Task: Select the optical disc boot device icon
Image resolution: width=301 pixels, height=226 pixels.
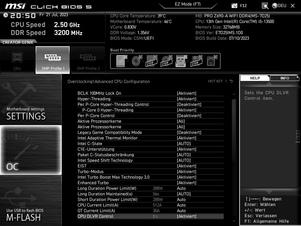Action: pyautogui.click(x=137, y=61)
